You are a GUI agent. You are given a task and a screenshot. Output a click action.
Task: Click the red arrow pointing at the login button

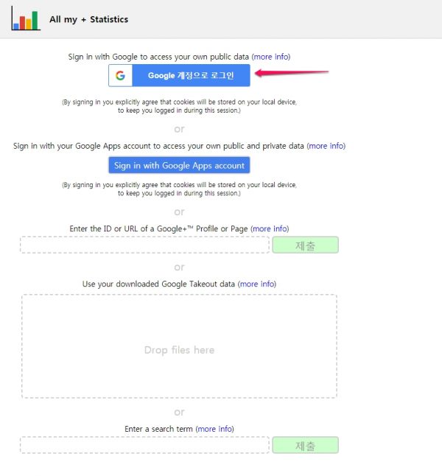click(x=292, y=73)
